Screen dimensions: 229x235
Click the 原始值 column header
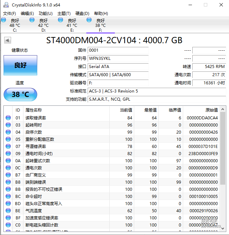[201, 110]
